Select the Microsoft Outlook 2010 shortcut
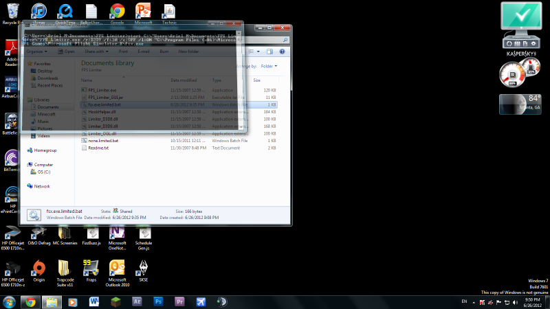The height and width of the screenshot is (309, 550). (117, 273)
